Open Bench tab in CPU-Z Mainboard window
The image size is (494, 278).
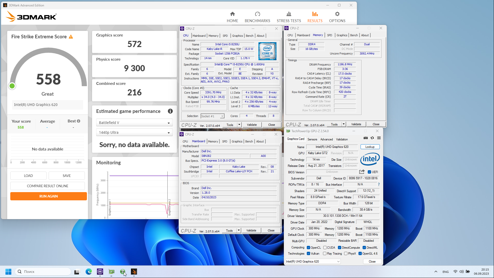coord(249,141)
